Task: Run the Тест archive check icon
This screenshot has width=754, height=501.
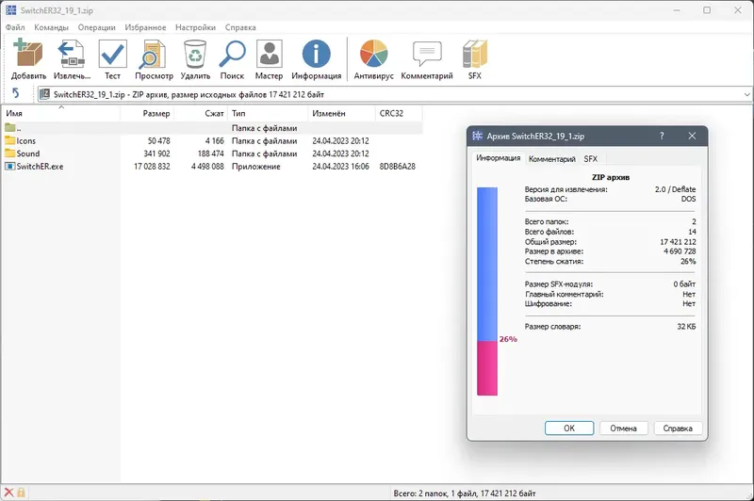Action: 112,54
